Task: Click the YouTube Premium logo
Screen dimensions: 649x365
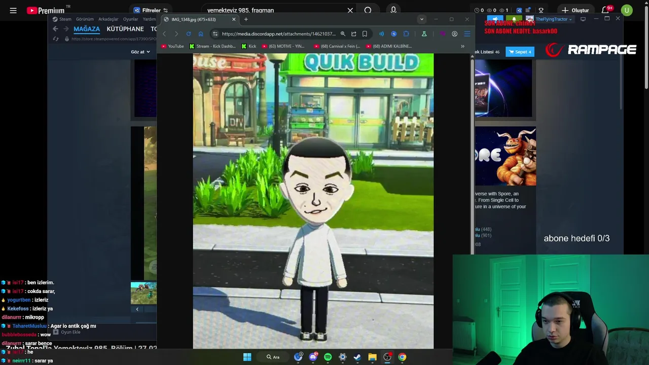Action: click(x=46, y=10)
